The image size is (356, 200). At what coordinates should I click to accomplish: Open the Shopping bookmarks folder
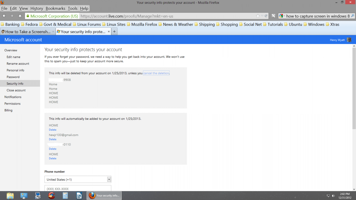pyautogui.click(x=227, y=24)
